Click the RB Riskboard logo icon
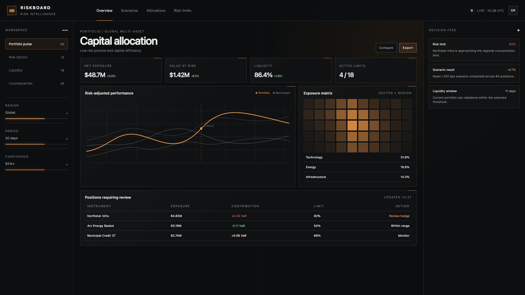This screenshot has height=295, width=525. [12, 10]
